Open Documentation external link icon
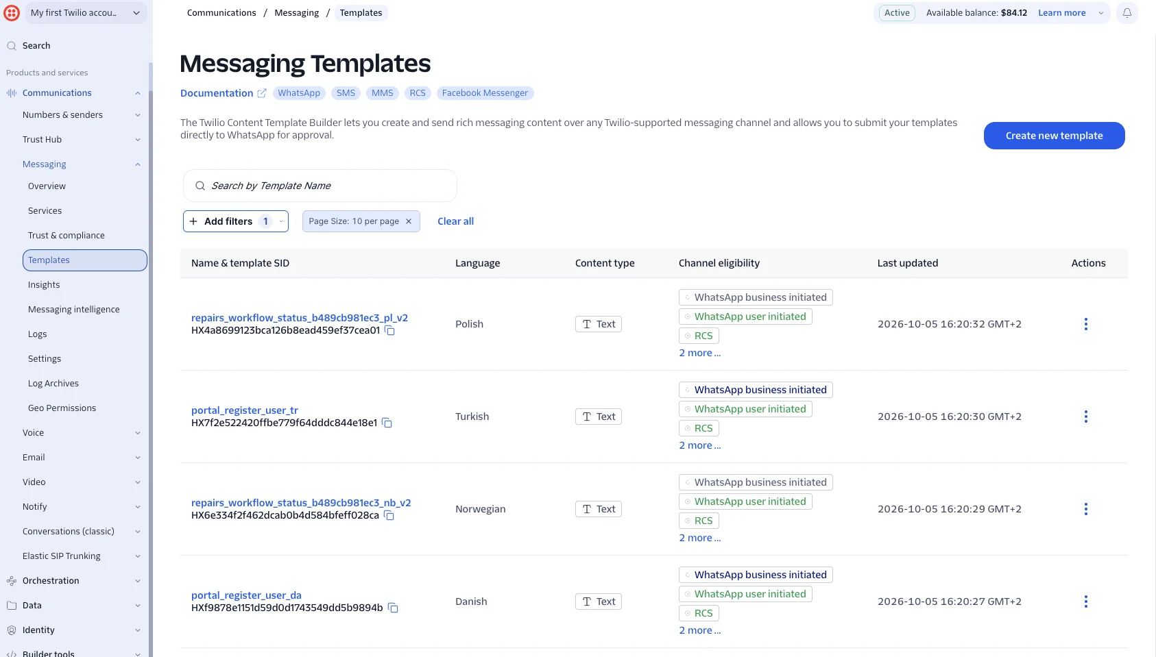 pyautogui.click(x=261, y=93)
